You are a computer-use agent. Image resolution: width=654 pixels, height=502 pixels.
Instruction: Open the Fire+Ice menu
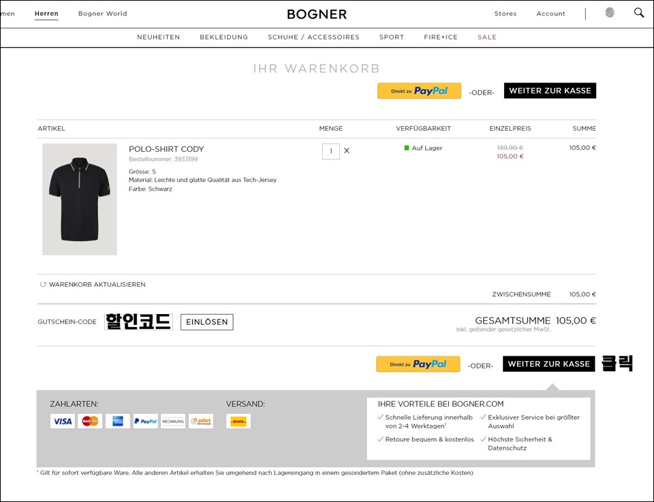click(441, 37)
